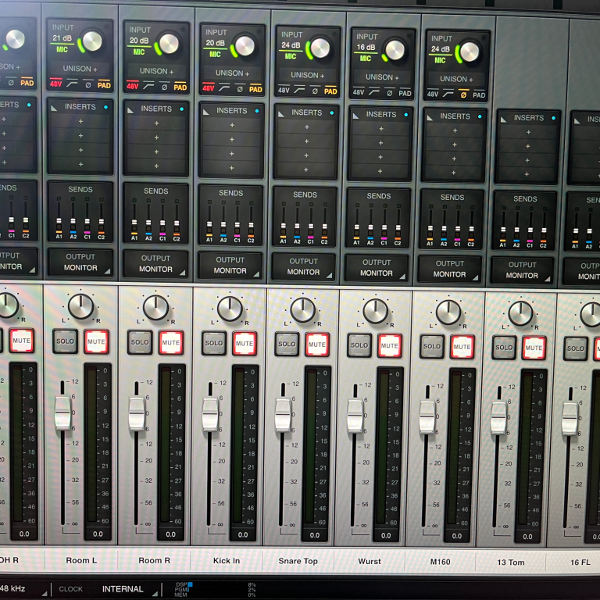This screenshot has width=600, height=600.
Task: Disable the orange phase (Ø) on M160
Action: 463,94
